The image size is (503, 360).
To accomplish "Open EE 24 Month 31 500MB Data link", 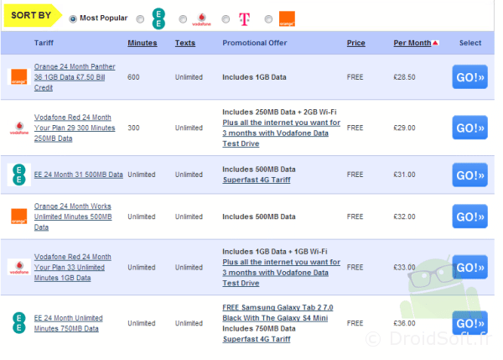I will [x=79, y=175].
